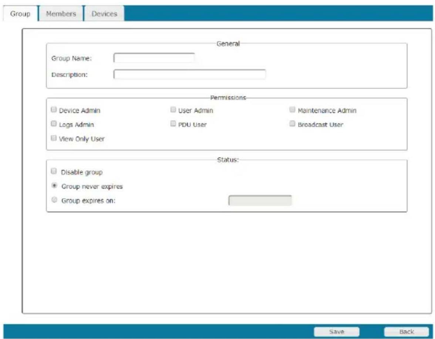Click the Description input field
Image resolution: width=435 pixels, height=339 pixels.
pos(189,74)
